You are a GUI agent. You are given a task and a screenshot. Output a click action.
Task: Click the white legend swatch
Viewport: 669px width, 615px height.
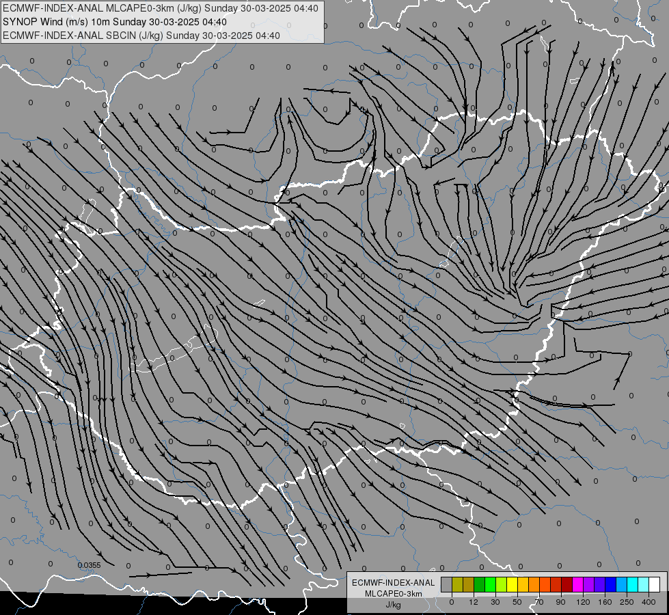click(x=654, y=584)
